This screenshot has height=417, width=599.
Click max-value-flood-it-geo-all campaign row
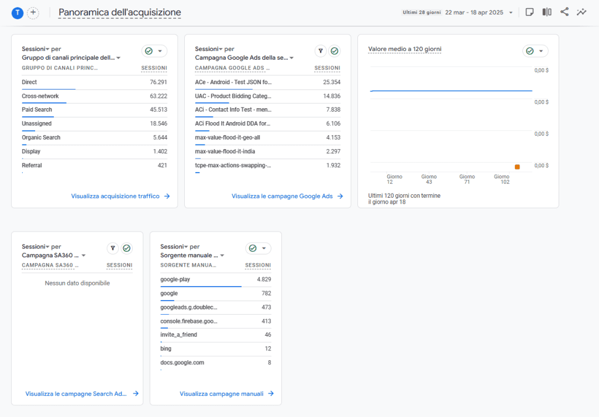267,137
